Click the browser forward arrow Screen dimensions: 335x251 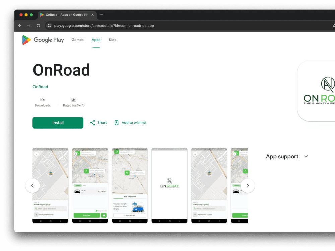click(x=29, y=26)
